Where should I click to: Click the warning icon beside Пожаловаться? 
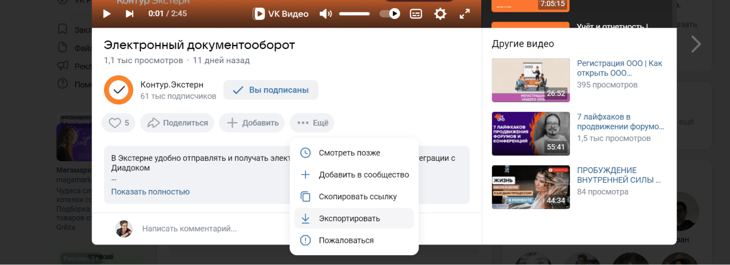pyautogui.click(x=305, y=240)
